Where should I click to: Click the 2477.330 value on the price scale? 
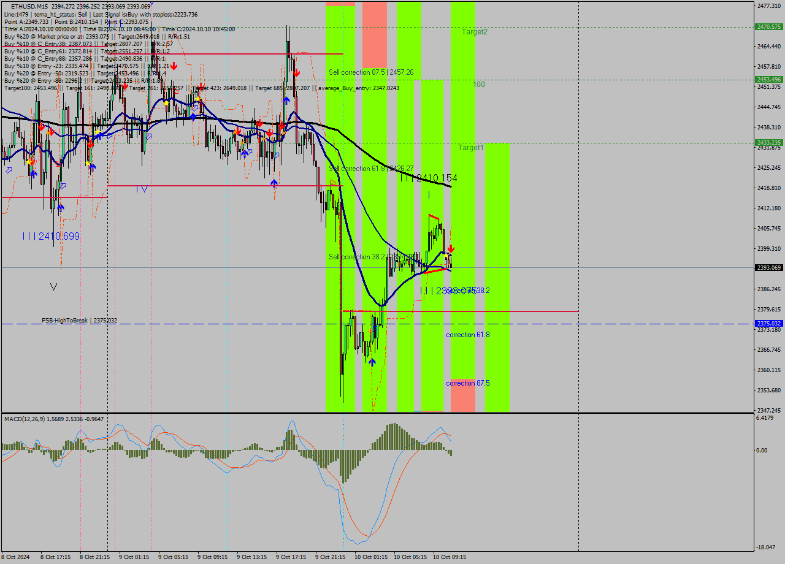coord(769,6)
